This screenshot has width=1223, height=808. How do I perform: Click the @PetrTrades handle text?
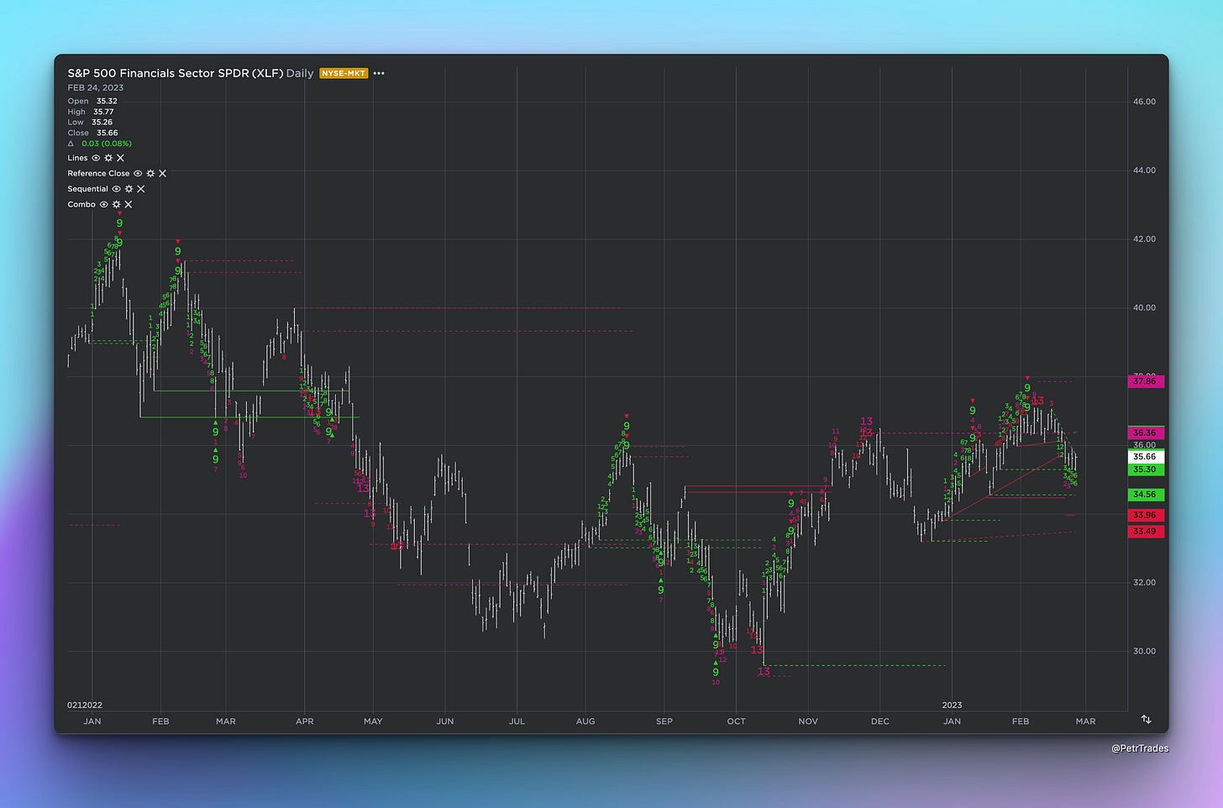1140,748
